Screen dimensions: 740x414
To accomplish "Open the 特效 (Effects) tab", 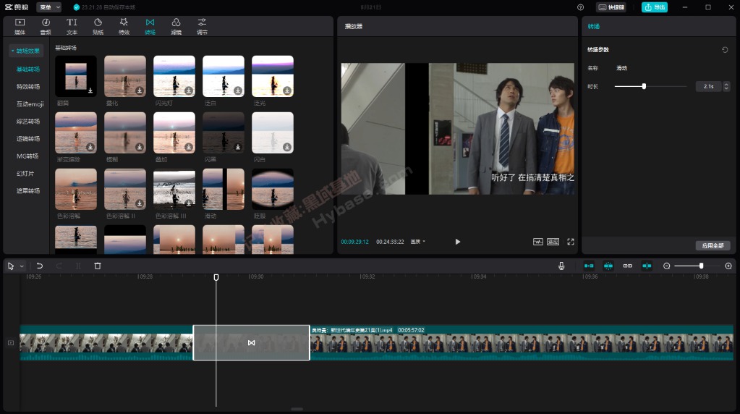I will tap(124, 27).
